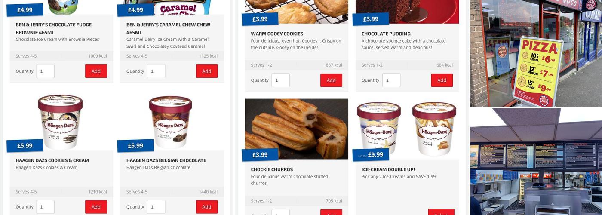Add Warm Gooey Cookies to order

pyautogui.click(x=331, y=80)
